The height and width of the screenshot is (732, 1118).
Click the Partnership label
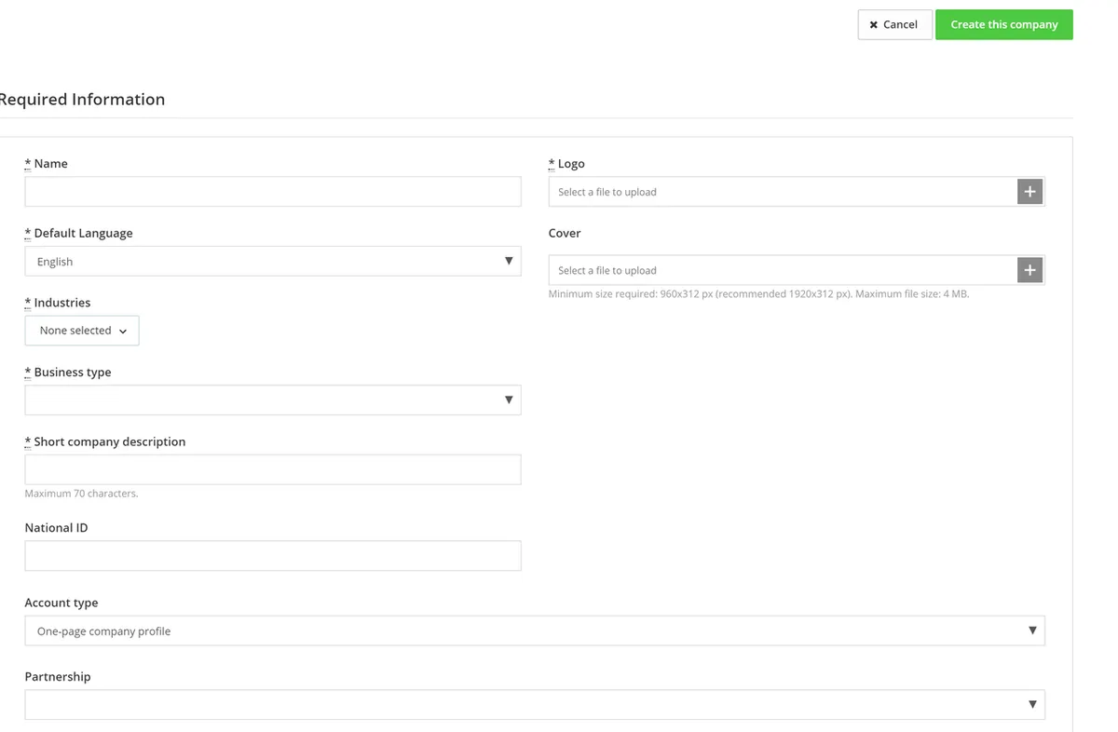click(x=58, y=677)
